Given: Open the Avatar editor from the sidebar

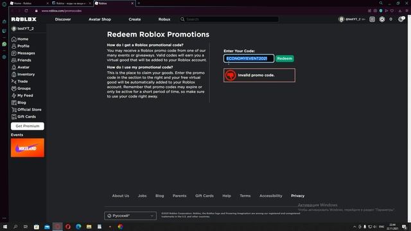Looking at the screenshot, I should 21,67.
